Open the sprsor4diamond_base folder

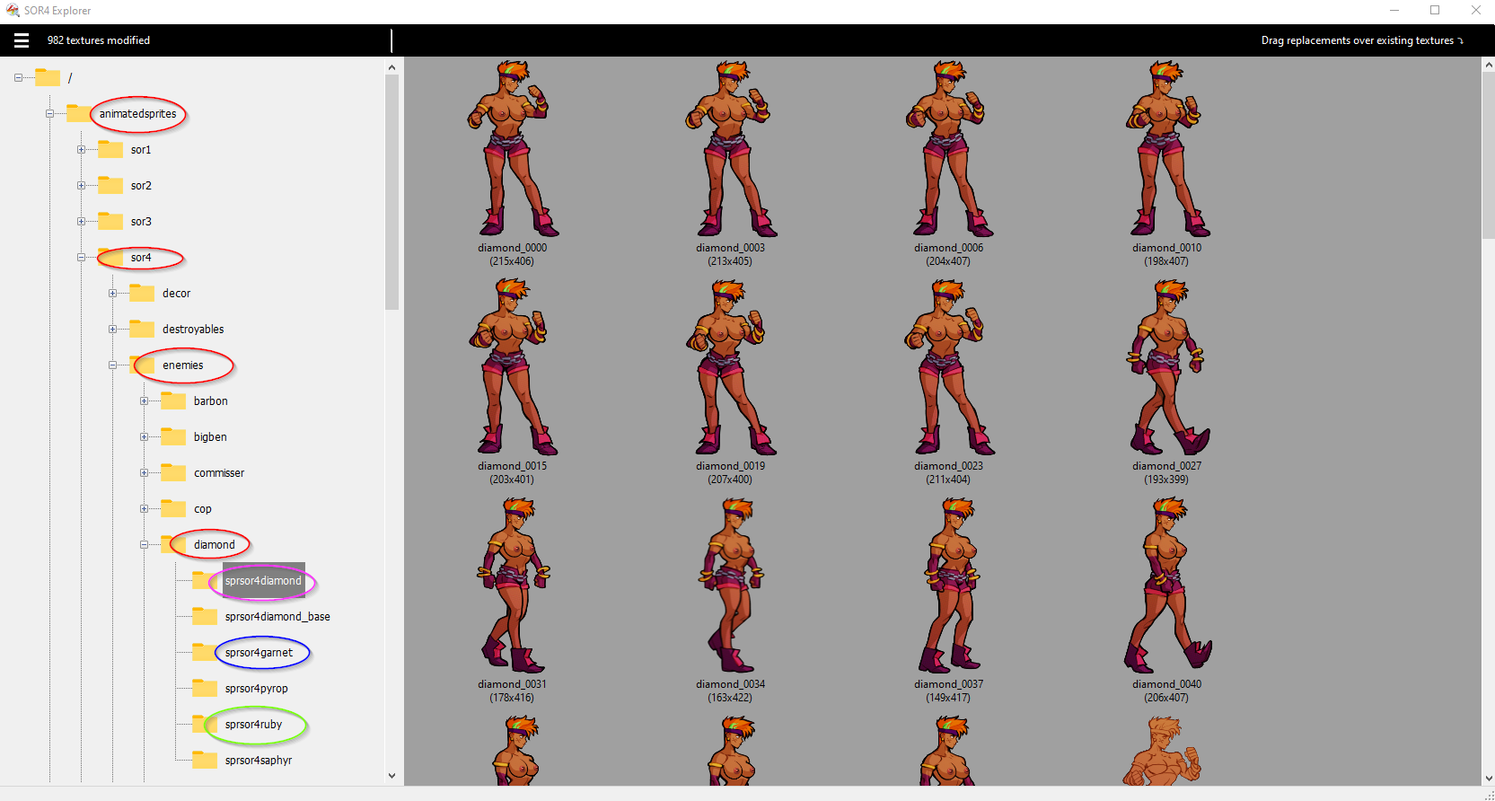[x=277, y=617]
